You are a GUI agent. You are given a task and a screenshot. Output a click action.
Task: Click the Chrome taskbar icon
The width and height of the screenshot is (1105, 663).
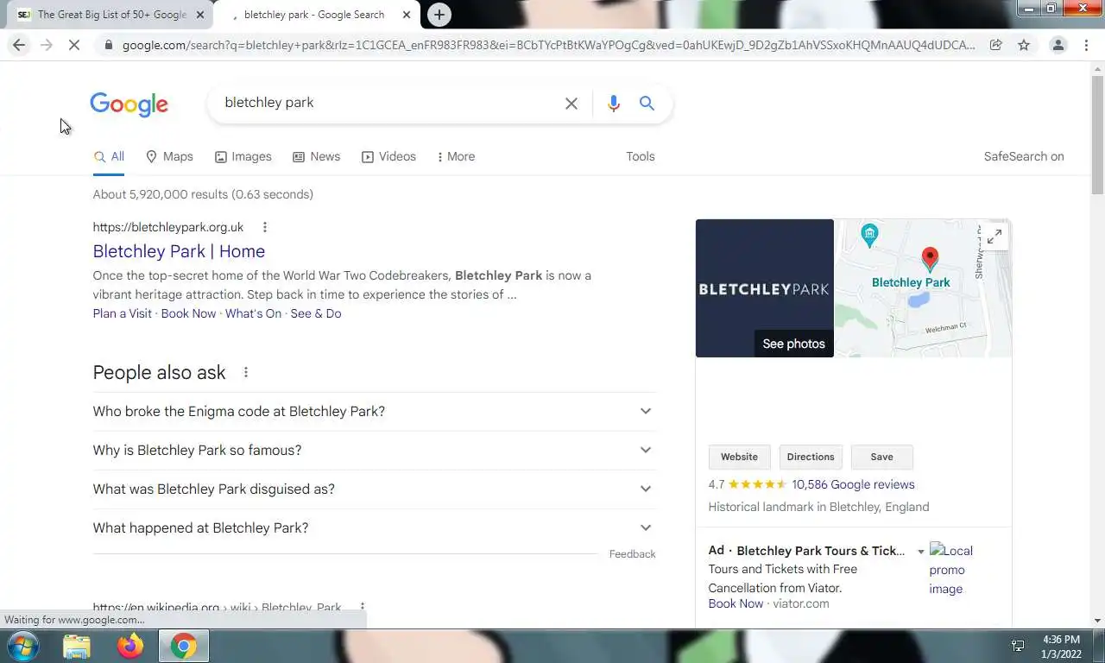coord(183,647)
